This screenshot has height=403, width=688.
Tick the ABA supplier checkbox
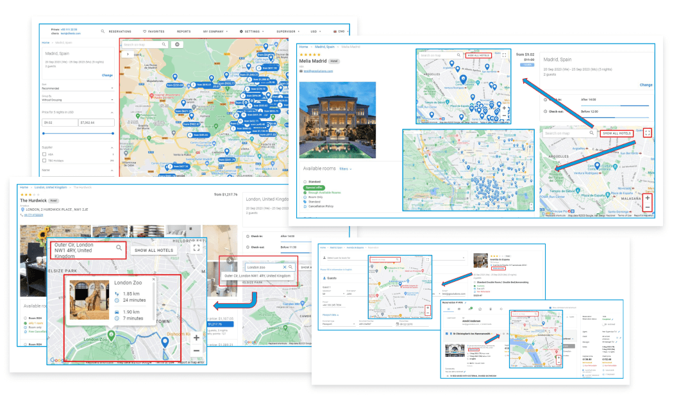[44, 154]
